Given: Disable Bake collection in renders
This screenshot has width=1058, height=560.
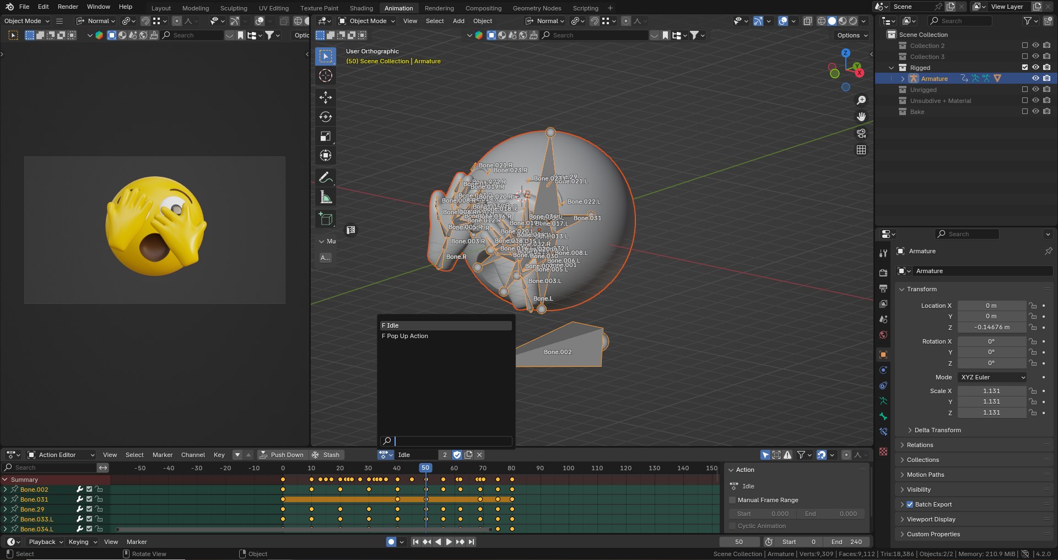Looking at the screenshot, I should click(x=1046, y=112).
